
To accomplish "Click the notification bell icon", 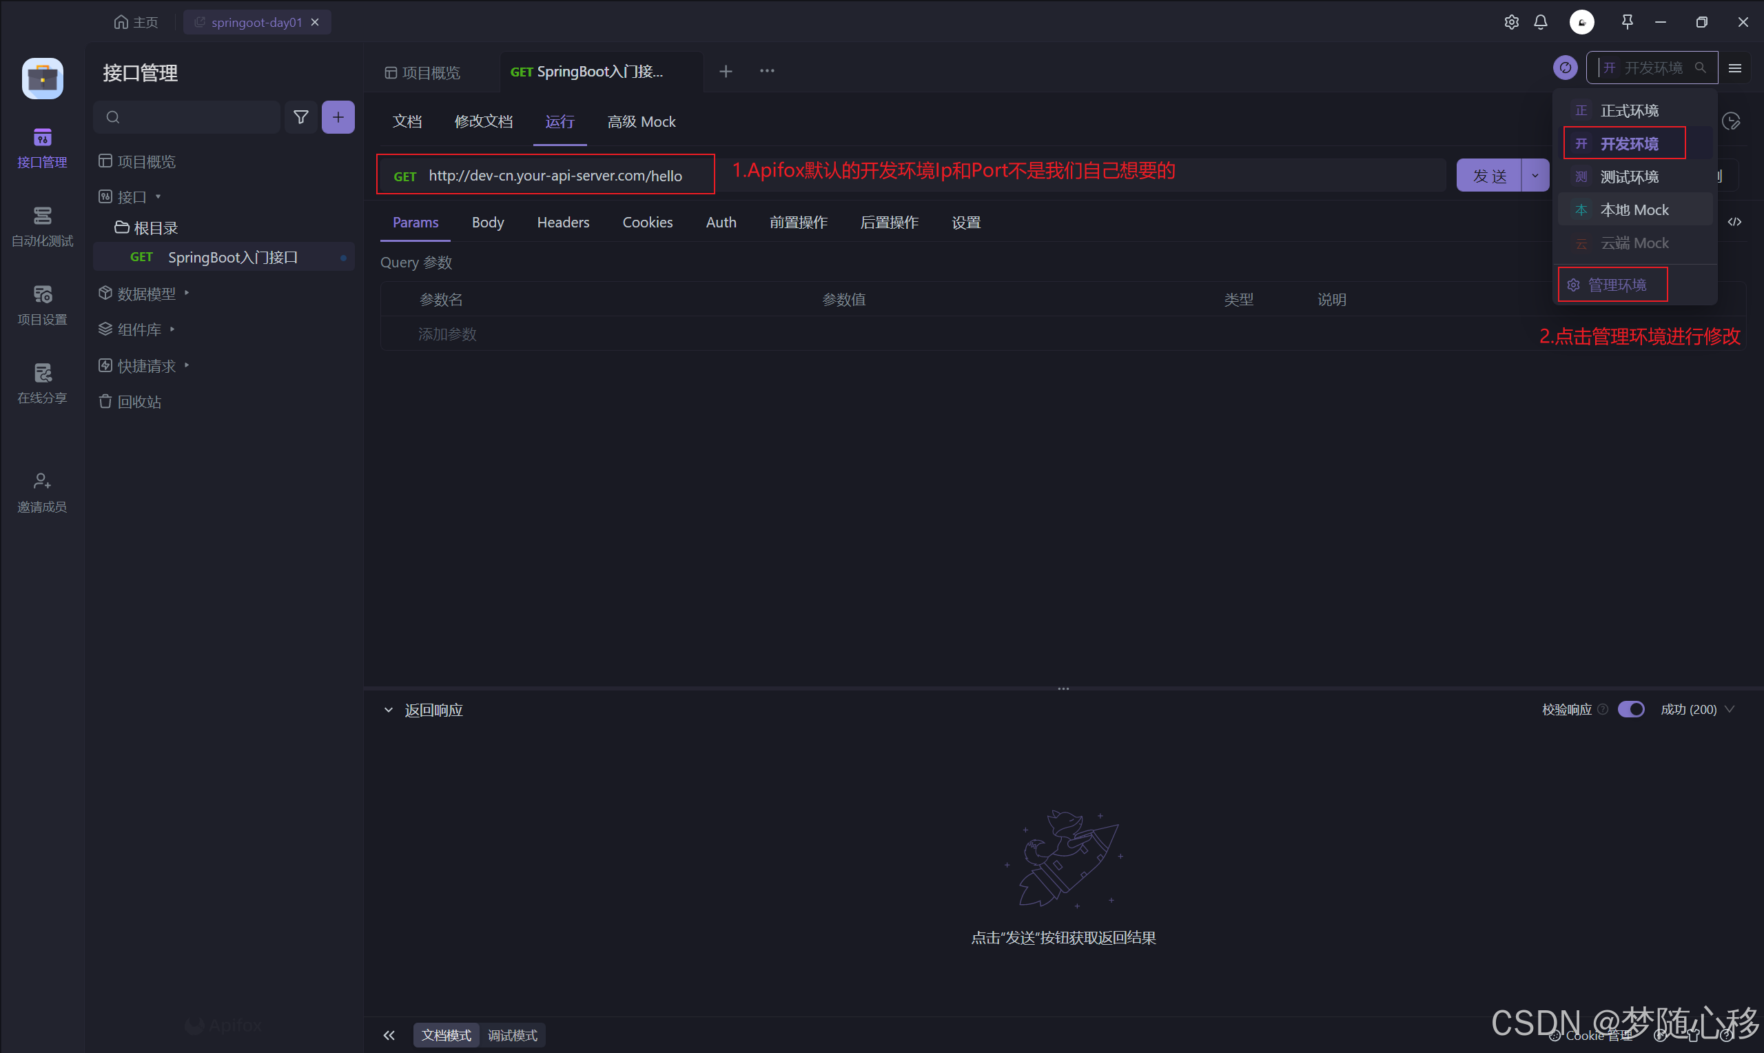I will pos(1540,22).
